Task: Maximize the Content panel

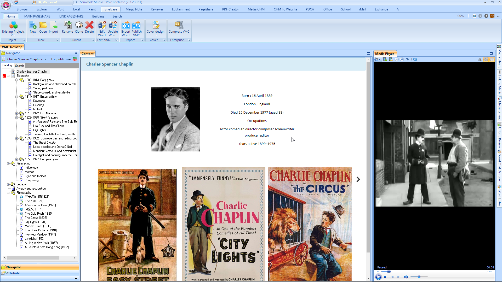Action: tap(368, 54)
